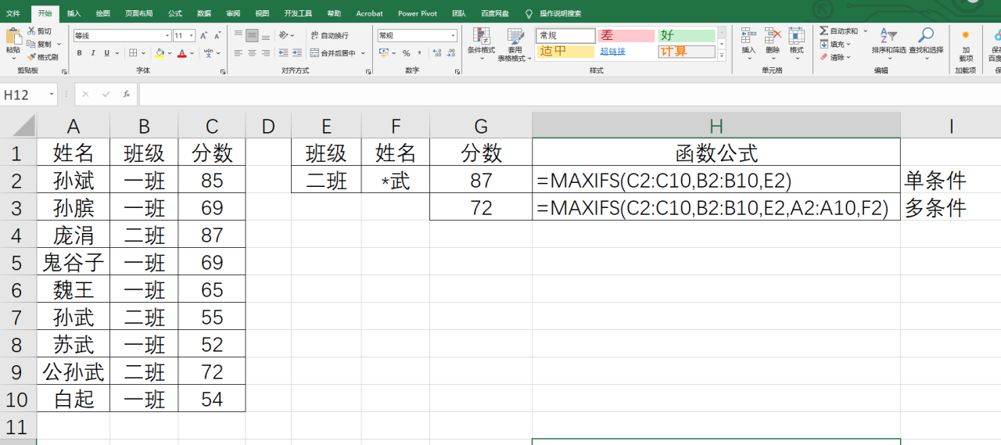Screen dimensions: 1001x445
Task: Click the increase indent icon
Action: point(296,53)
